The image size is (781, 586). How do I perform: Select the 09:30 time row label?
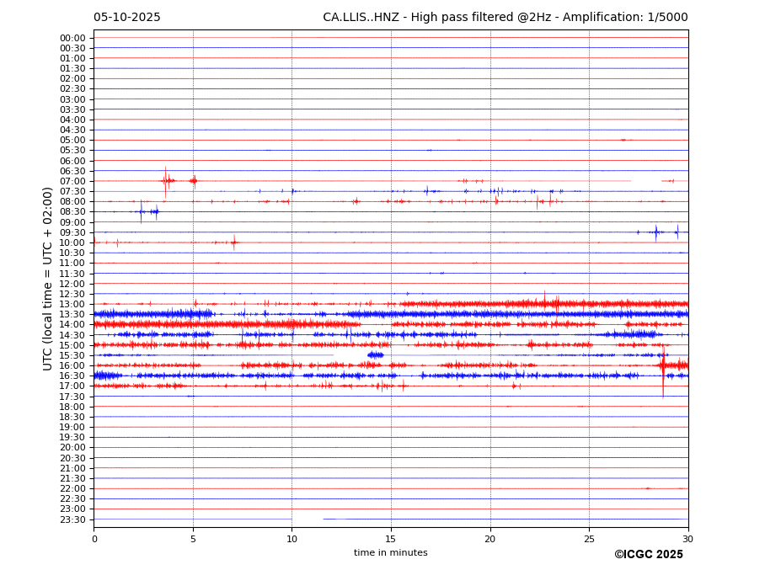[72, 232]
